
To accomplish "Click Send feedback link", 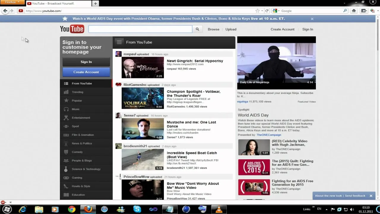I will point(355,196).
